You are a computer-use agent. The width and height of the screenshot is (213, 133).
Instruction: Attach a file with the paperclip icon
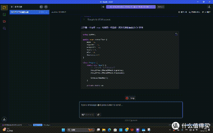pyautogui.click(x=98, y=115)
